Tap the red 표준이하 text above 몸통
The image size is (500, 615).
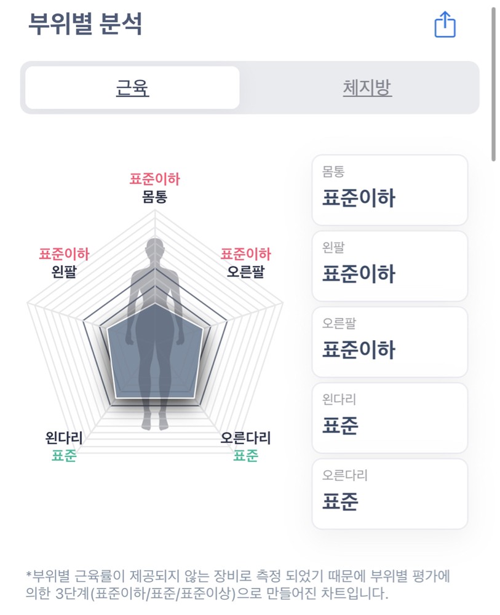155,179
